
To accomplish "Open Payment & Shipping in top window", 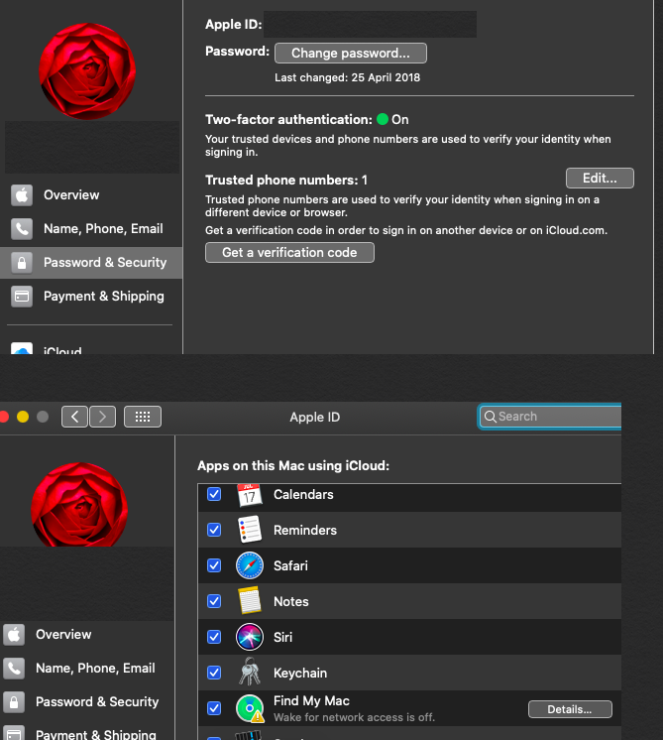I will pyautogui.click(x=91, y=297).
